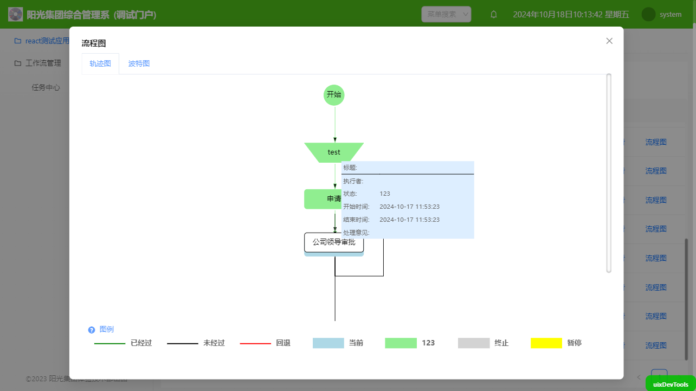Image resolution: width=696 pixels, height=391 pixels.
Task: Close the 流程图 dialog
Action: pos(609,41)
